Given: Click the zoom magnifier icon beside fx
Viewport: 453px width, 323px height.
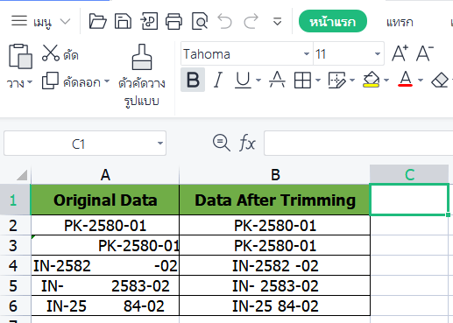Looking at the screenshot, I should coord(222,143).
